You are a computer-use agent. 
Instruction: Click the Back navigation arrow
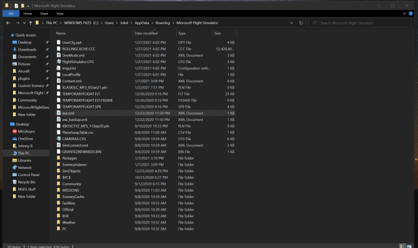[8, 23]
